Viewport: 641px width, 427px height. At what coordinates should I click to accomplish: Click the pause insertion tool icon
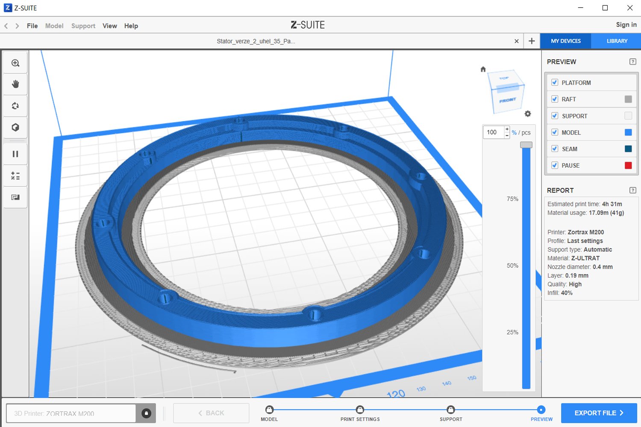pyautogui.click(x=15, y=154)
